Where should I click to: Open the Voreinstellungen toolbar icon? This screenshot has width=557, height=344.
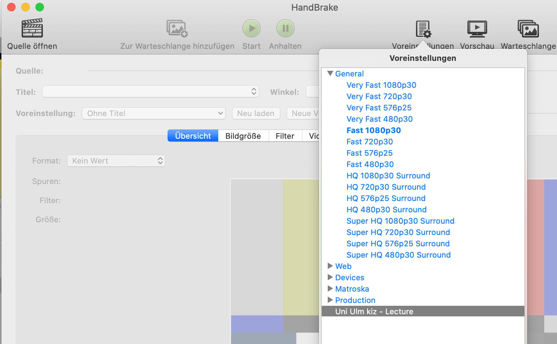tap(423, 29)
